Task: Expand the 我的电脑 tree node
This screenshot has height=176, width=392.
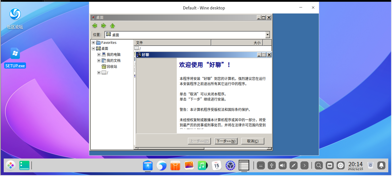Action: [99, 54]
